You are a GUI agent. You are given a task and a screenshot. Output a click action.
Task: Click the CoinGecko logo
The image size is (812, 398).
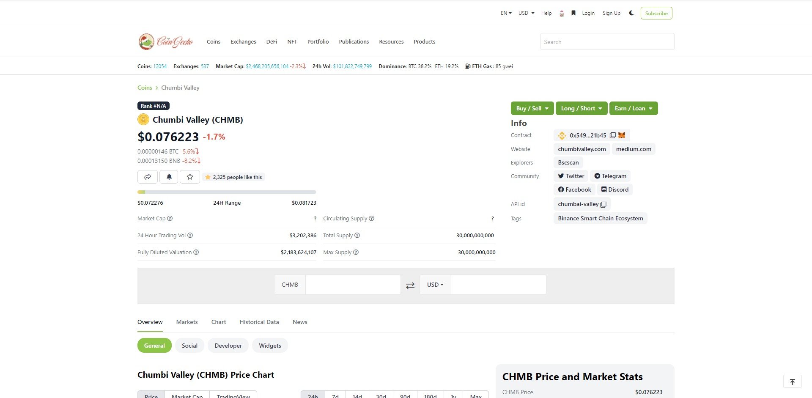165,41
